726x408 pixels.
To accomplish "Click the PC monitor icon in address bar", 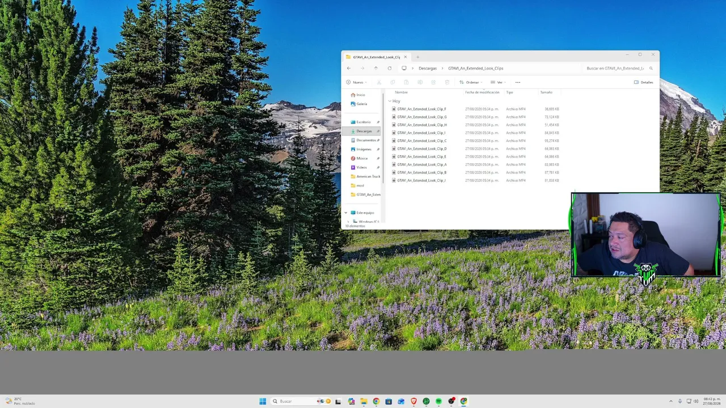I will coord(404,68).
